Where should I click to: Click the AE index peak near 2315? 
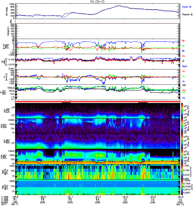[119, 5]
